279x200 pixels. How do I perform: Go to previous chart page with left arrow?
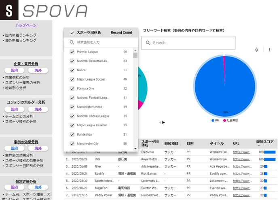(160, 123)
